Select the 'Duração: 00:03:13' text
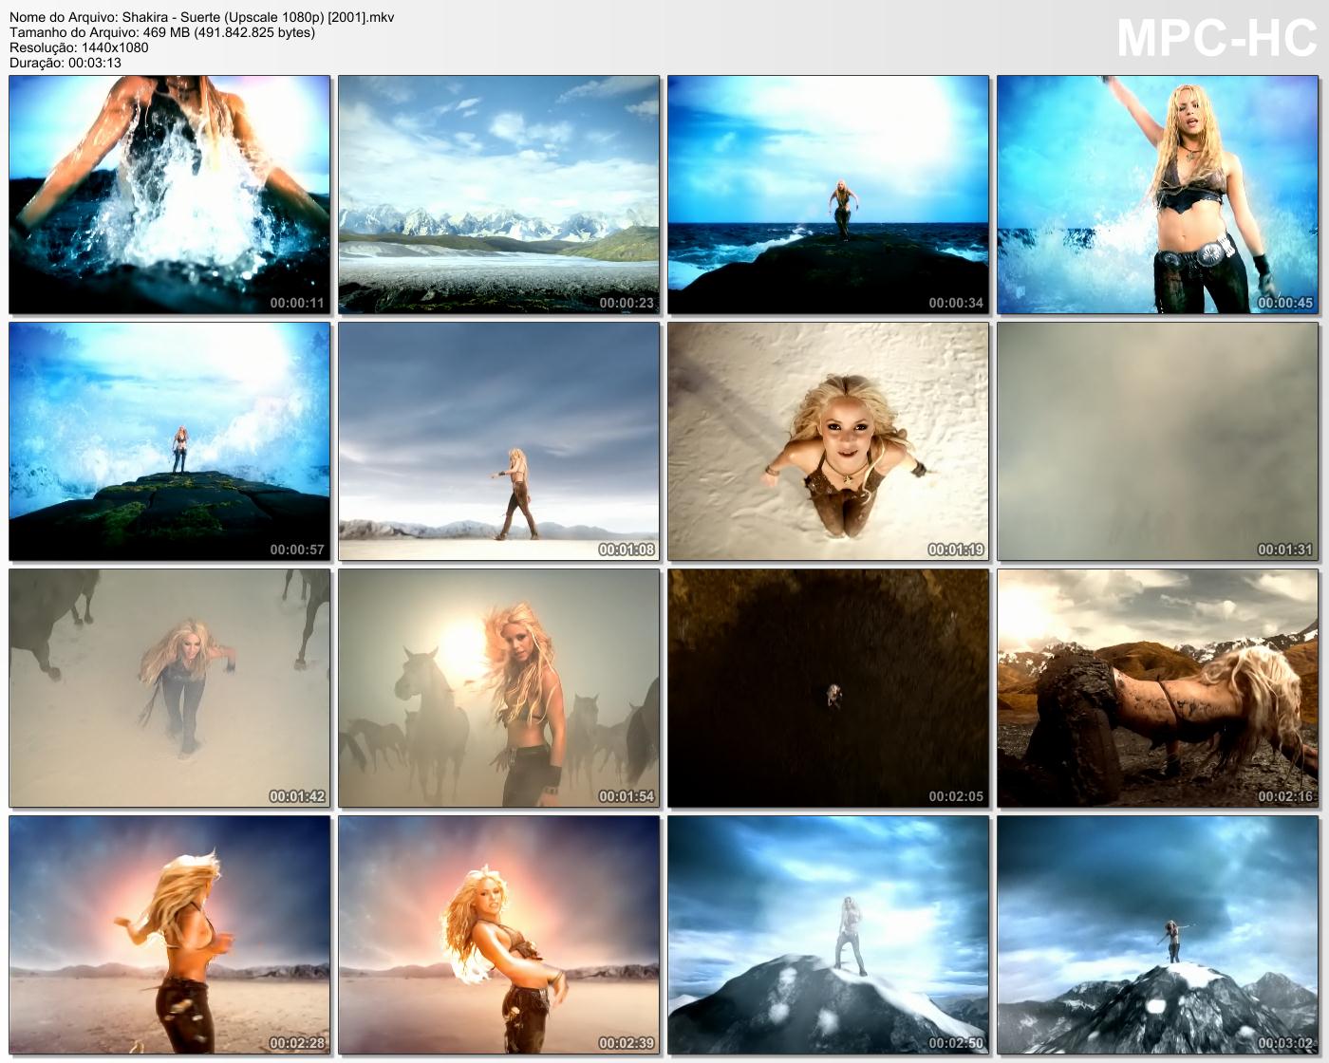The width and height of the screenshot is (1329, 1063). 66,63
